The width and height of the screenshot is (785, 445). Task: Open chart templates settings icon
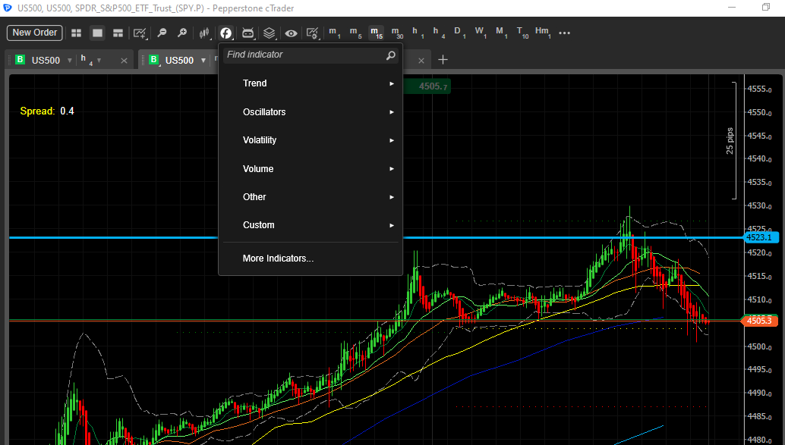312,33
